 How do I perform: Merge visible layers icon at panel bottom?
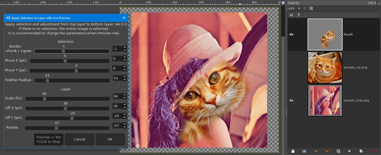click(361, 151)
